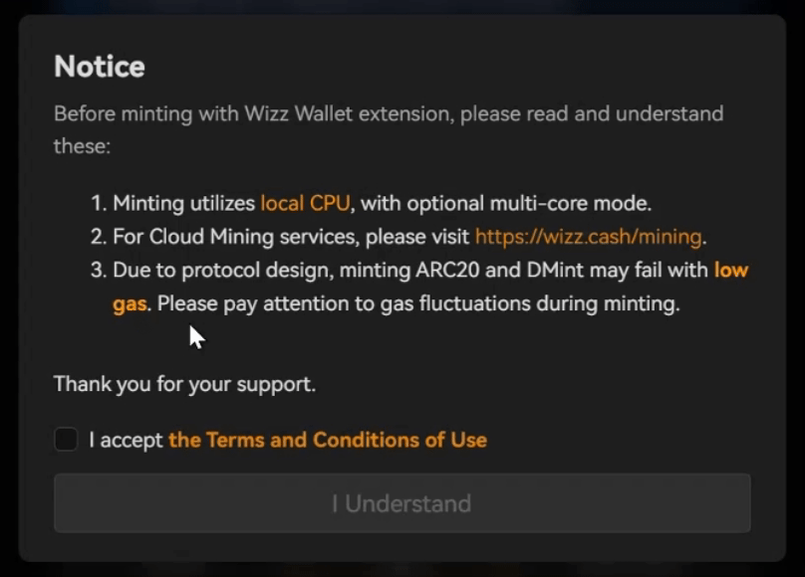Click the orange "gas" word starting the line
This screenshot has height=577, width=805.
click(130, 303)
